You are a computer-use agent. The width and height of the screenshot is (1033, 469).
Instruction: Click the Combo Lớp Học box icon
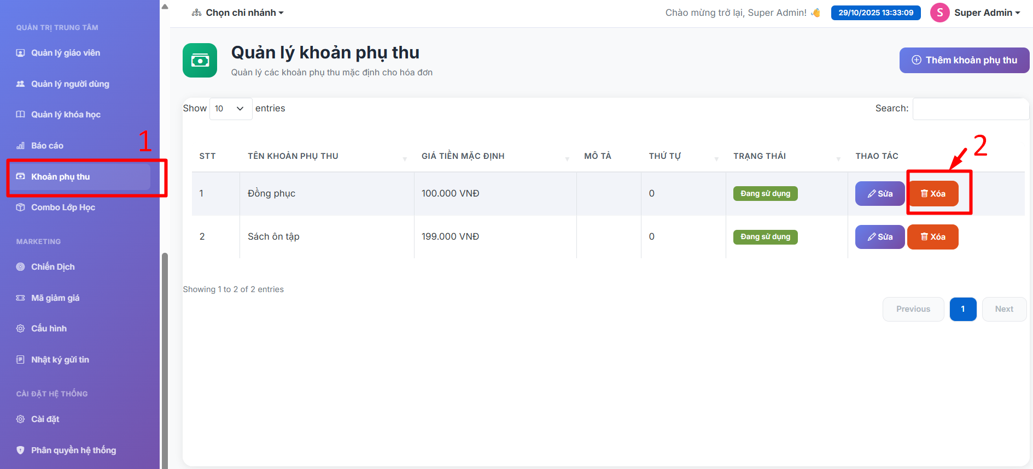[21, 207]
